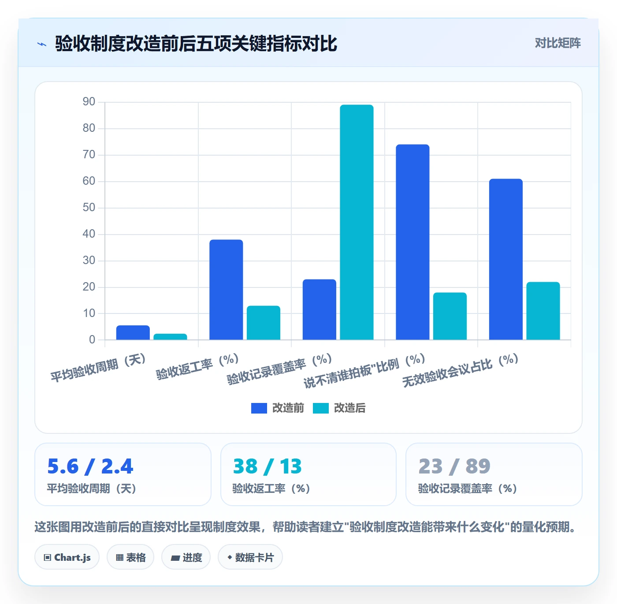Click the square icon in the Chart.js chip
Screen dimensions: 617x604
click(48, 558)
